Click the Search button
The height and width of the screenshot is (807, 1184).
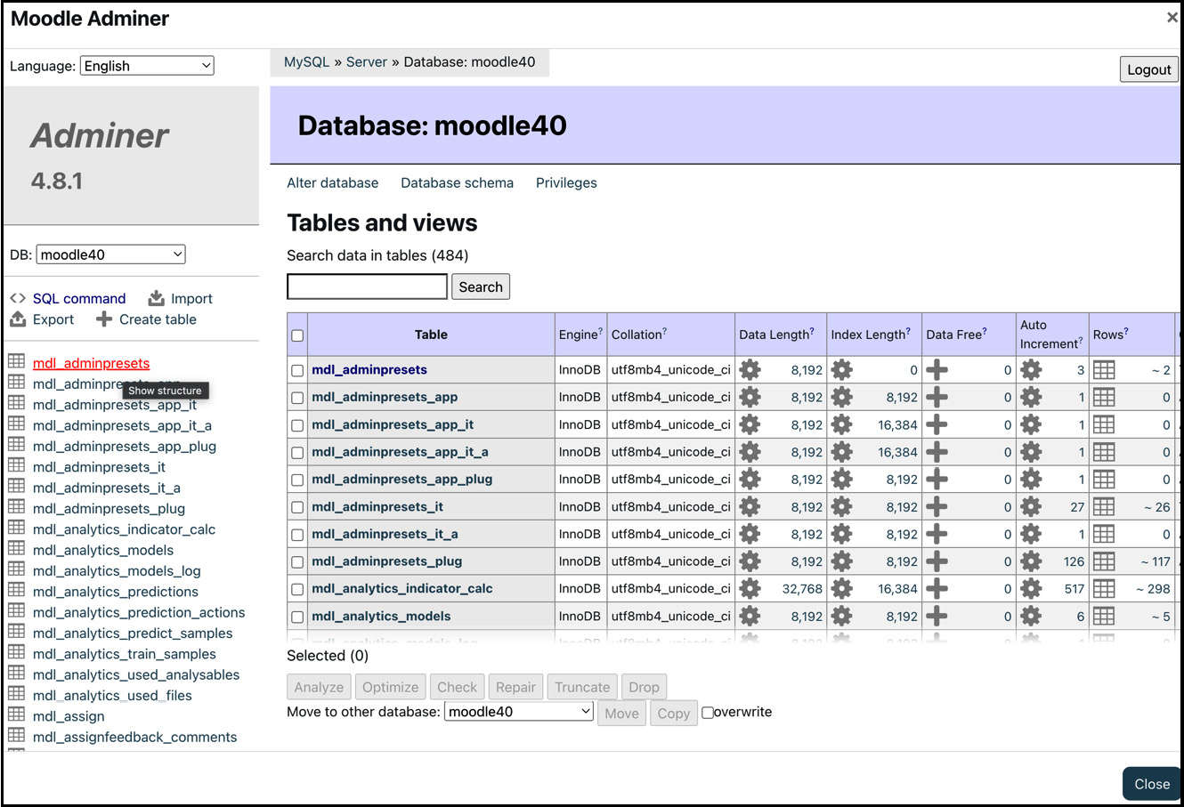click(x=481, y=286)
